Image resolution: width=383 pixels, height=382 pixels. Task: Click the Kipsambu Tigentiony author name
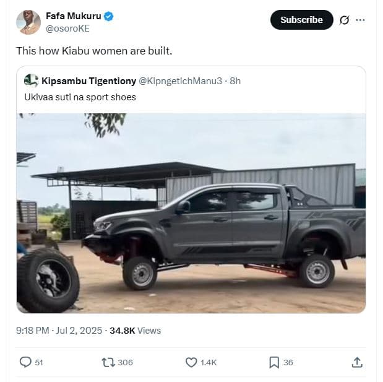click(x=88, y=81)
